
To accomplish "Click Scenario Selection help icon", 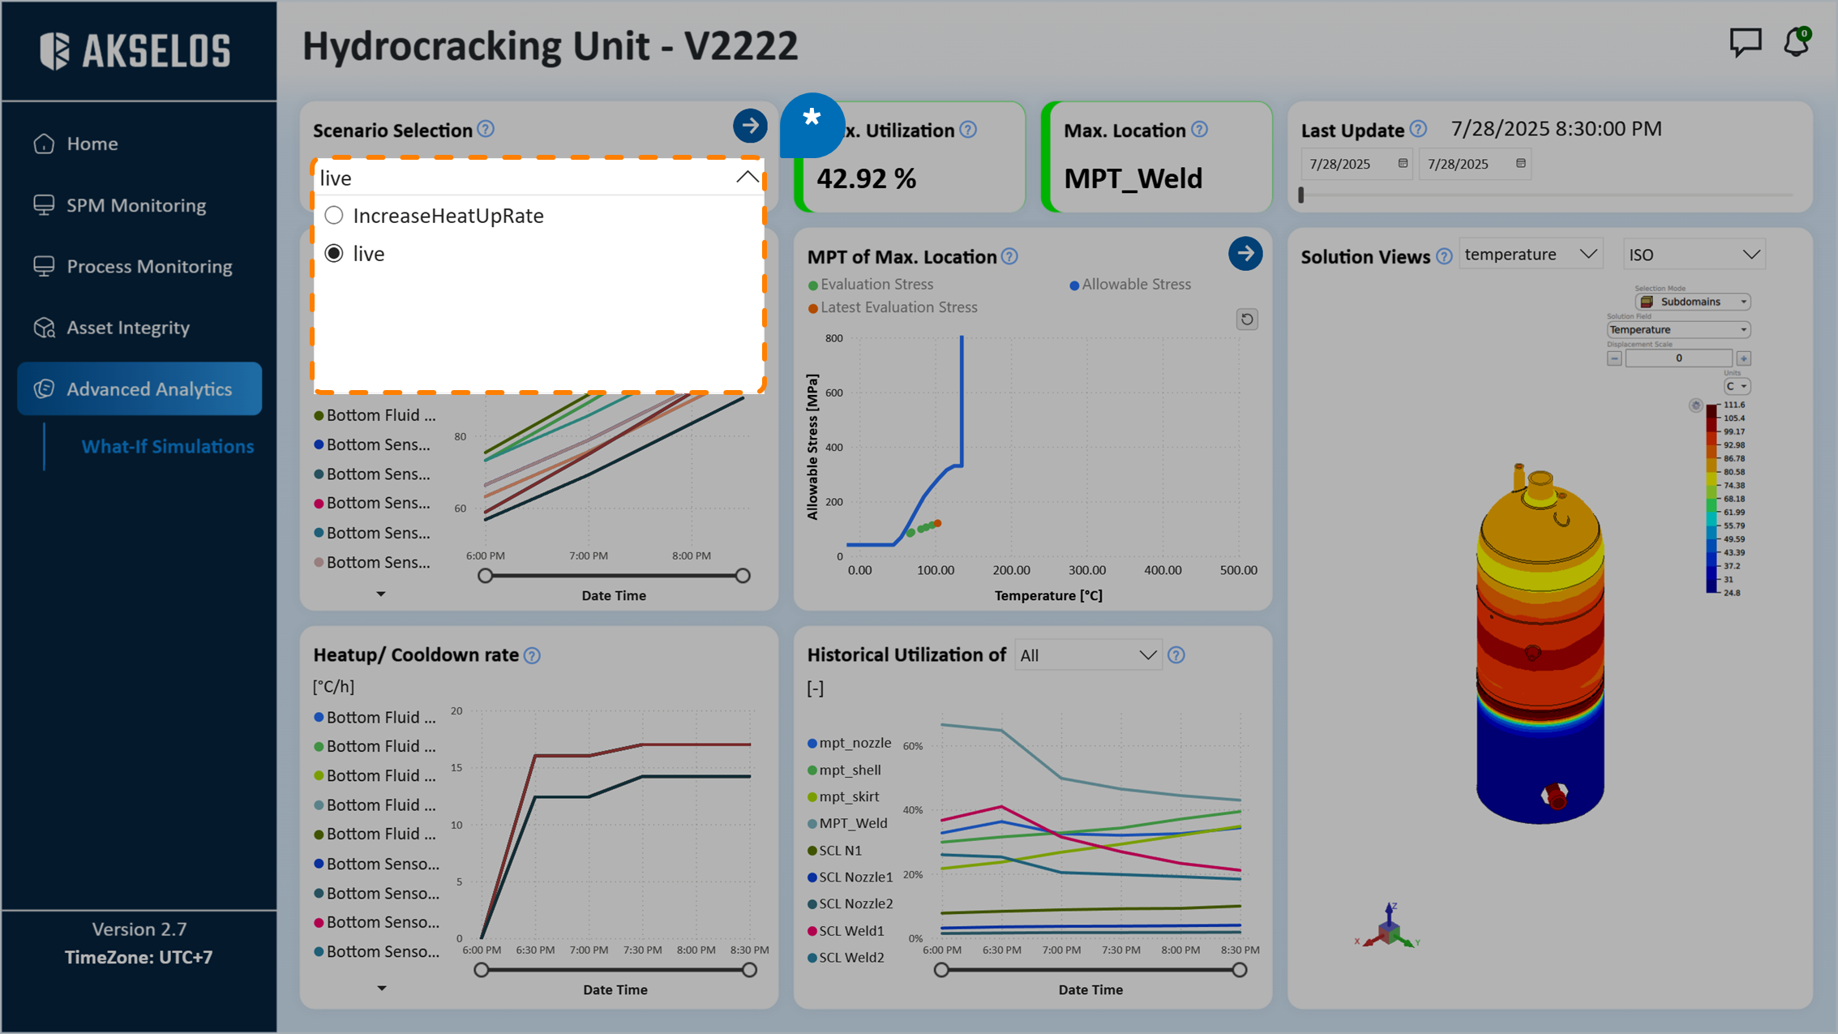I will click(x=486, y=130).
